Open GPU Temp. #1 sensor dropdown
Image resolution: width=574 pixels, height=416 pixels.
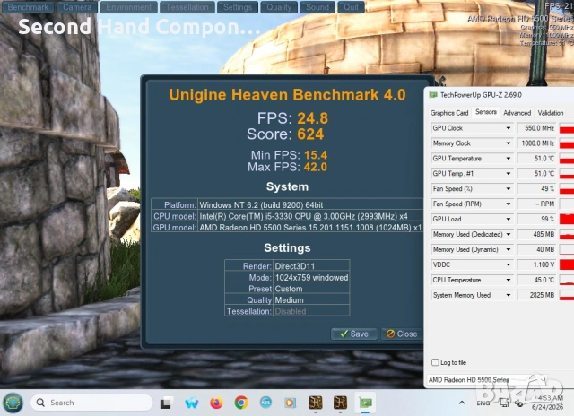(x=509, y=173)
